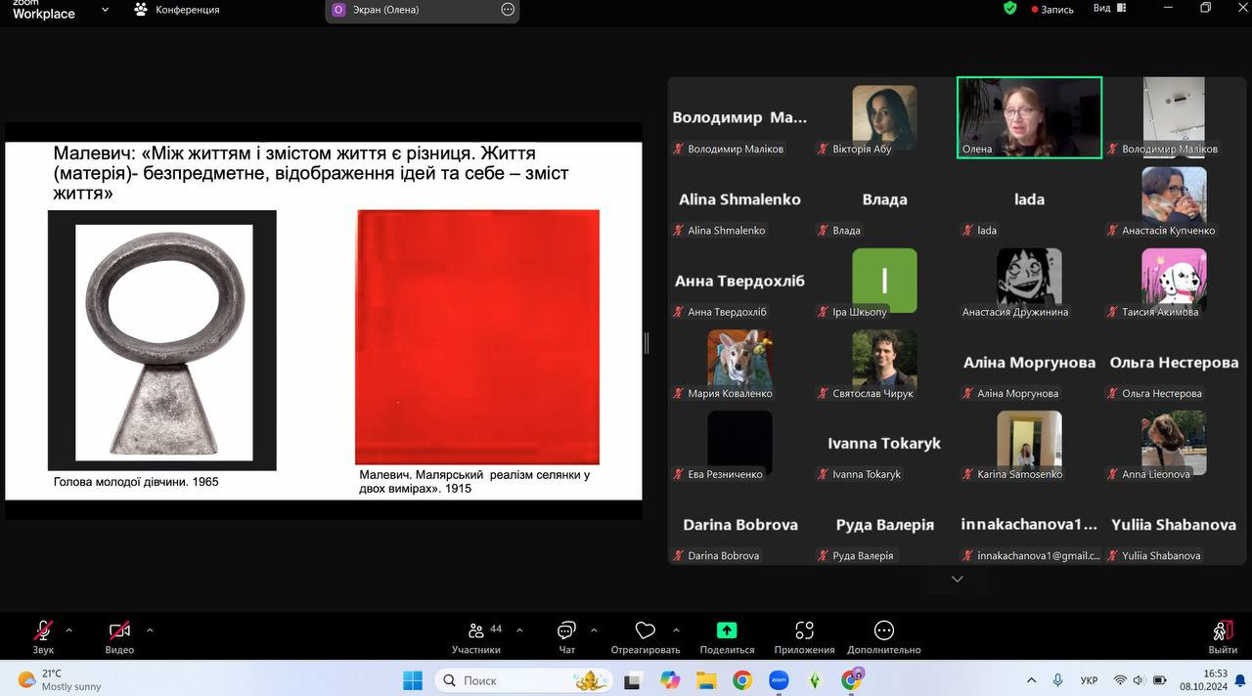Viewport: 1252px width, 696px height.
Task: Click the Ivanna Tokaryk participant tile
Action: point(884,443)
